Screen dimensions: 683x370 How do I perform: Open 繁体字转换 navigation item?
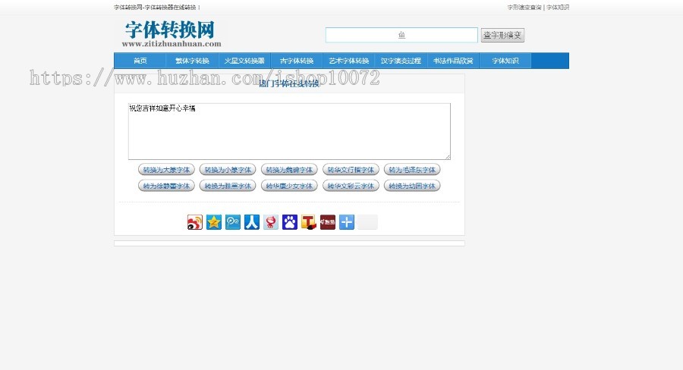tap(192, 61)
